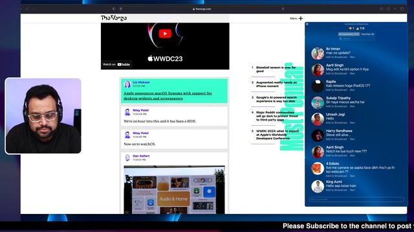The image size is (414, 232).
Task: Add Rapile's iPadOS 17 comment to broadcast
Action: [336, 90]
